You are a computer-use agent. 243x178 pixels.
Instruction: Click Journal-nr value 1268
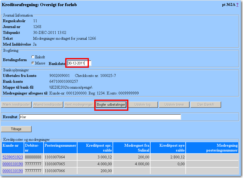coord(37,27)
